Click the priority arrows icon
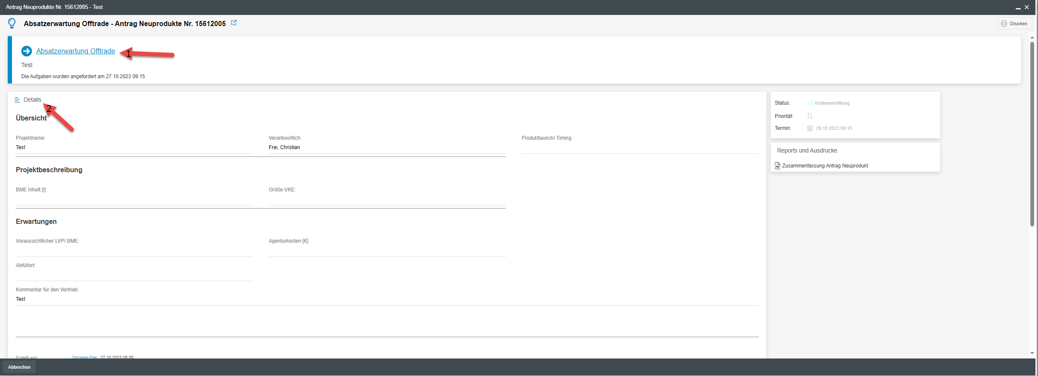The image size is (1038, 376). pos(810,116)
